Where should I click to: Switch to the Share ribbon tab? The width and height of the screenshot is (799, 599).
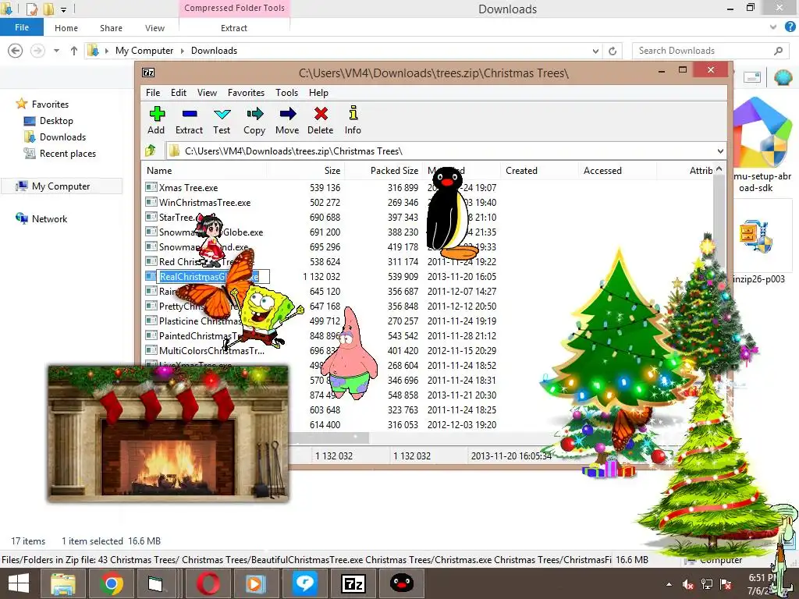[111, 28]
